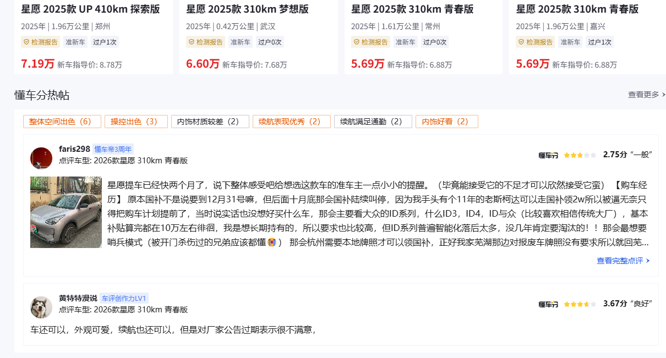Expand 查看更多 next to 懂车分热帖
The width and height of the screenshot is (666, 358).
646,95
